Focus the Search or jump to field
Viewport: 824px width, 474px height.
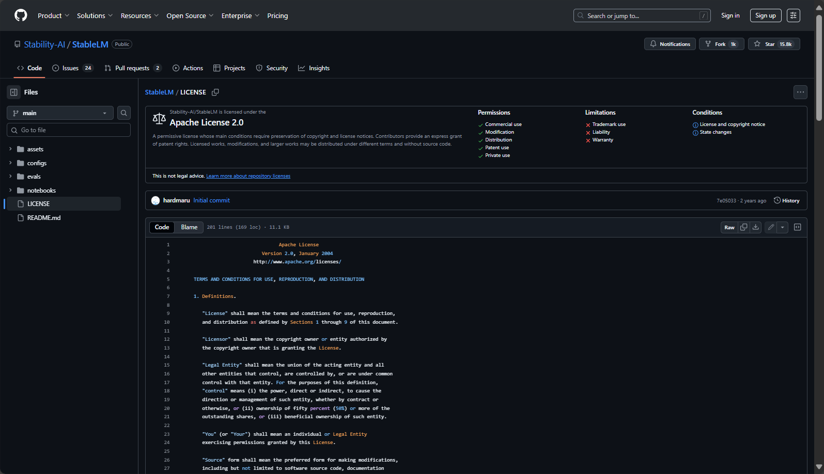pyautogui.click(x=642, y=15)
